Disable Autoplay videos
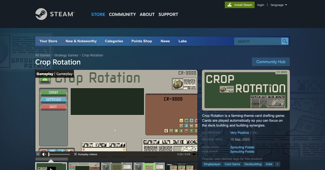Viewport: 325px width, 170px height. pos(75,154)
